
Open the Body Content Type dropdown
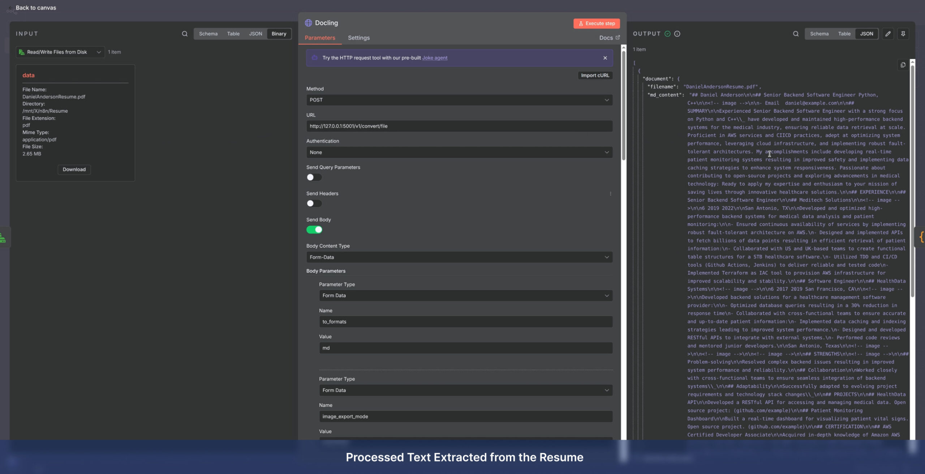coord(459,257)
